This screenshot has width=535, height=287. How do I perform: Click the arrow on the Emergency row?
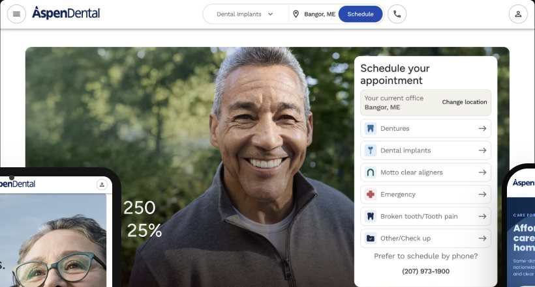(482, 195)
